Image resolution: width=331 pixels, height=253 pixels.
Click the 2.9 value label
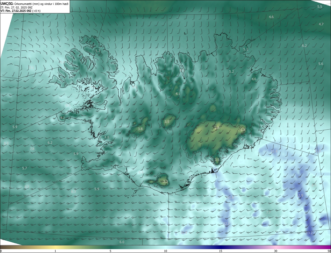(x=243, y=130)
